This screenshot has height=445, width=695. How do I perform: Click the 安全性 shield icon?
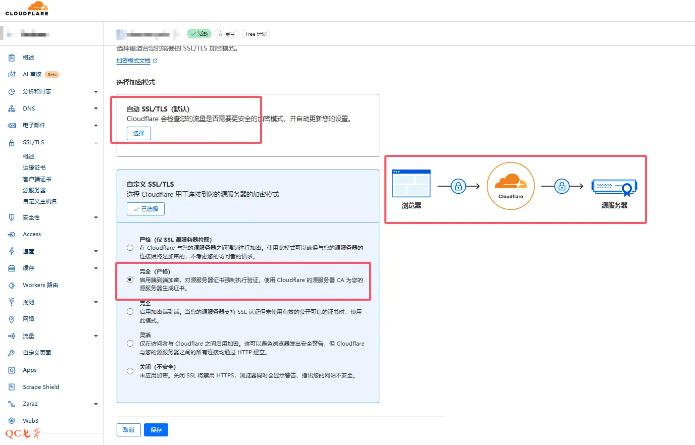(12, 217)
